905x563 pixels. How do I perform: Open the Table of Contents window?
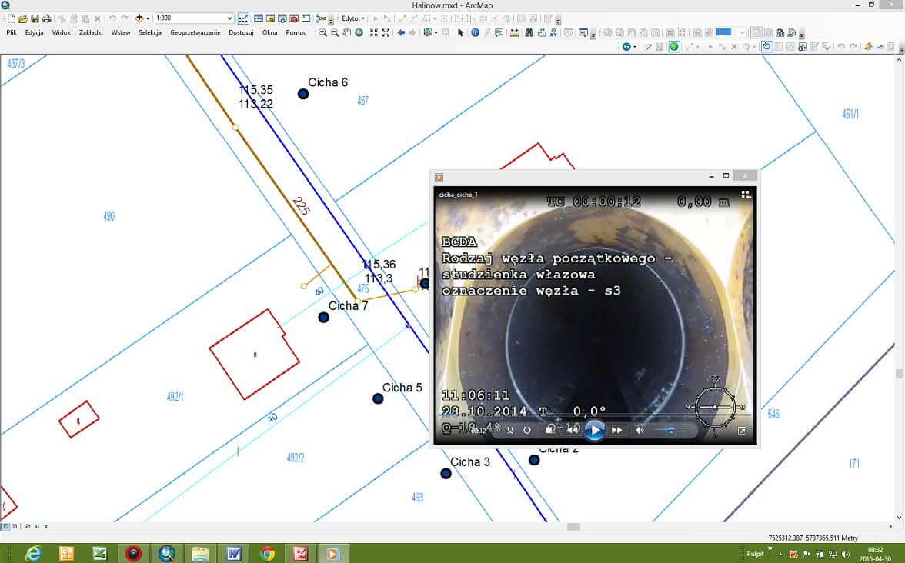[259, 18]
